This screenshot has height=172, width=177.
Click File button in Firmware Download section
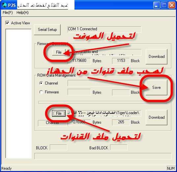(59, 52)
